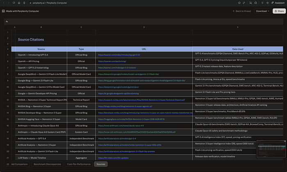Open deepmind.google models gemini pro link
The height and width of the screenshot is (172, 287).
pyautogui.click(x=118, y=87)
